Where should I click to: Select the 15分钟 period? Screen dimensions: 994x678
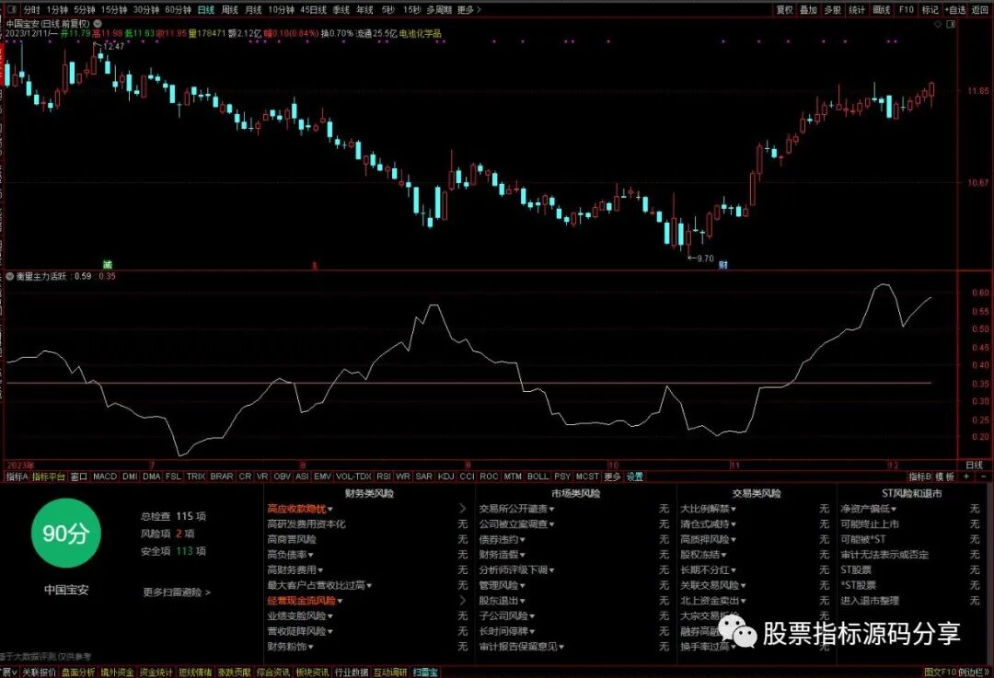(x=114, y=9)
